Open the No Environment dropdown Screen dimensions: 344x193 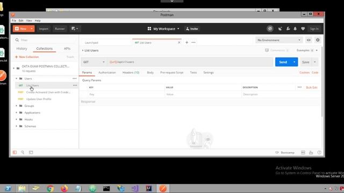(279, 40)
